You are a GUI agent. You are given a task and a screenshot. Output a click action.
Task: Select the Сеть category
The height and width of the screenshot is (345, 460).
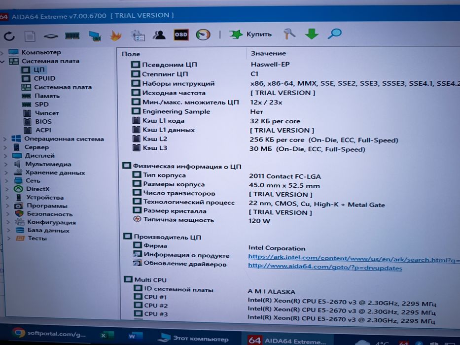[x=33, y=181]
